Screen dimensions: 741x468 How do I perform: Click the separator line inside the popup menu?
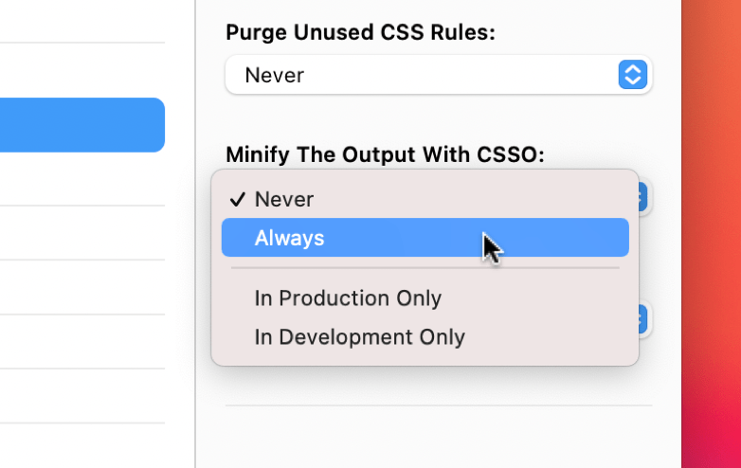click(x=425, y=268)
